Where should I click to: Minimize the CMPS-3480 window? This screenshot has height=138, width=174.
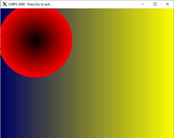[143, 4]
